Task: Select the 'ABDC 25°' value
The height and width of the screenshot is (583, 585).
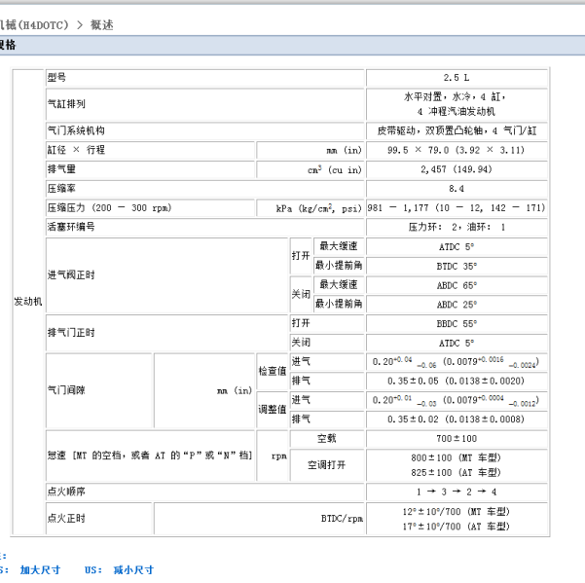Action: pyautogui.click(x=457, y=305)
